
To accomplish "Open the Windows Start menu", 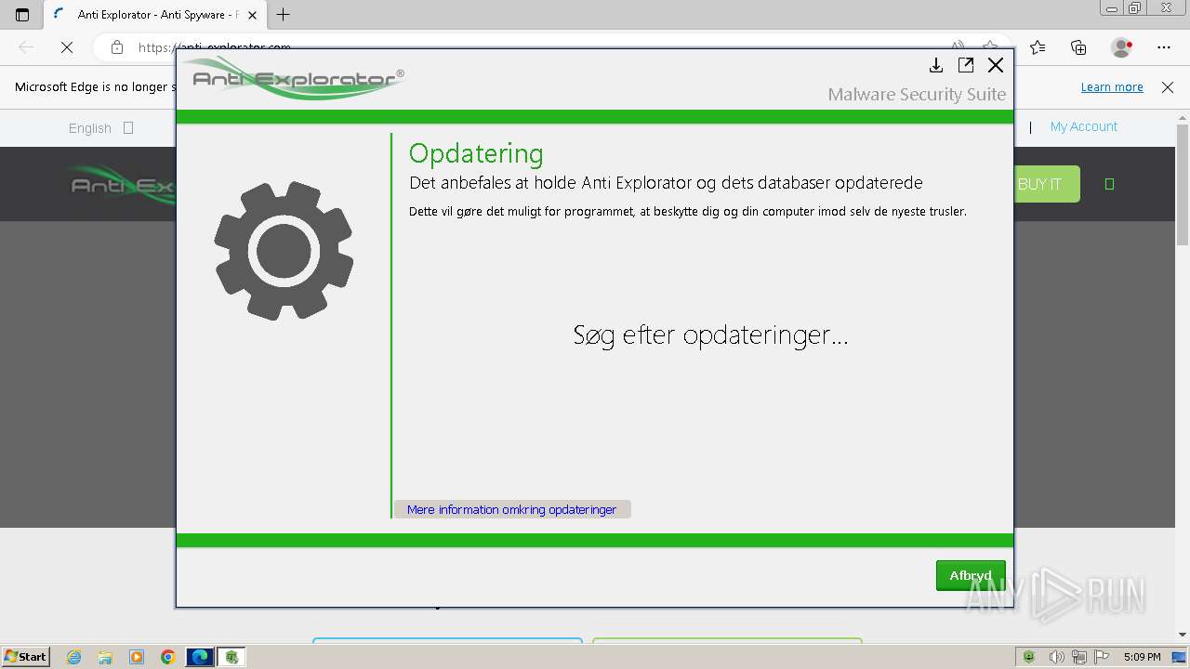I will 25,656.
